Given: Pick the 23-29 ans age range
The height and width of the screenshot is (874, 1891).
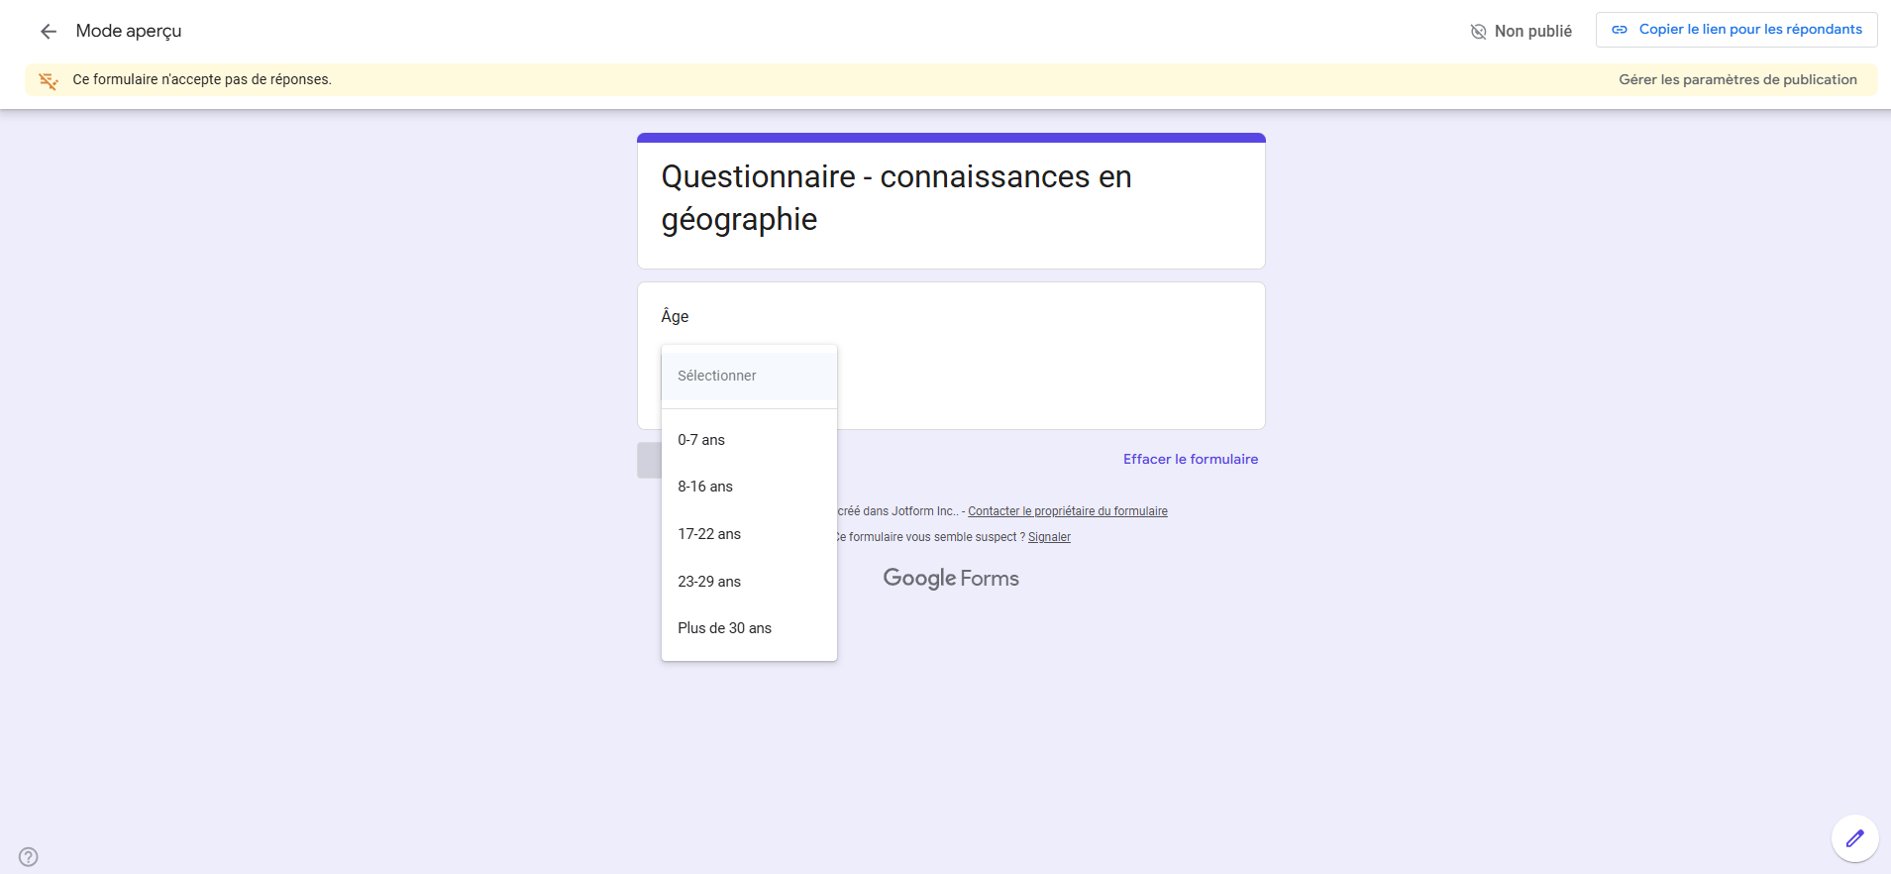Looking at the screenshot, I should point(749,582).
